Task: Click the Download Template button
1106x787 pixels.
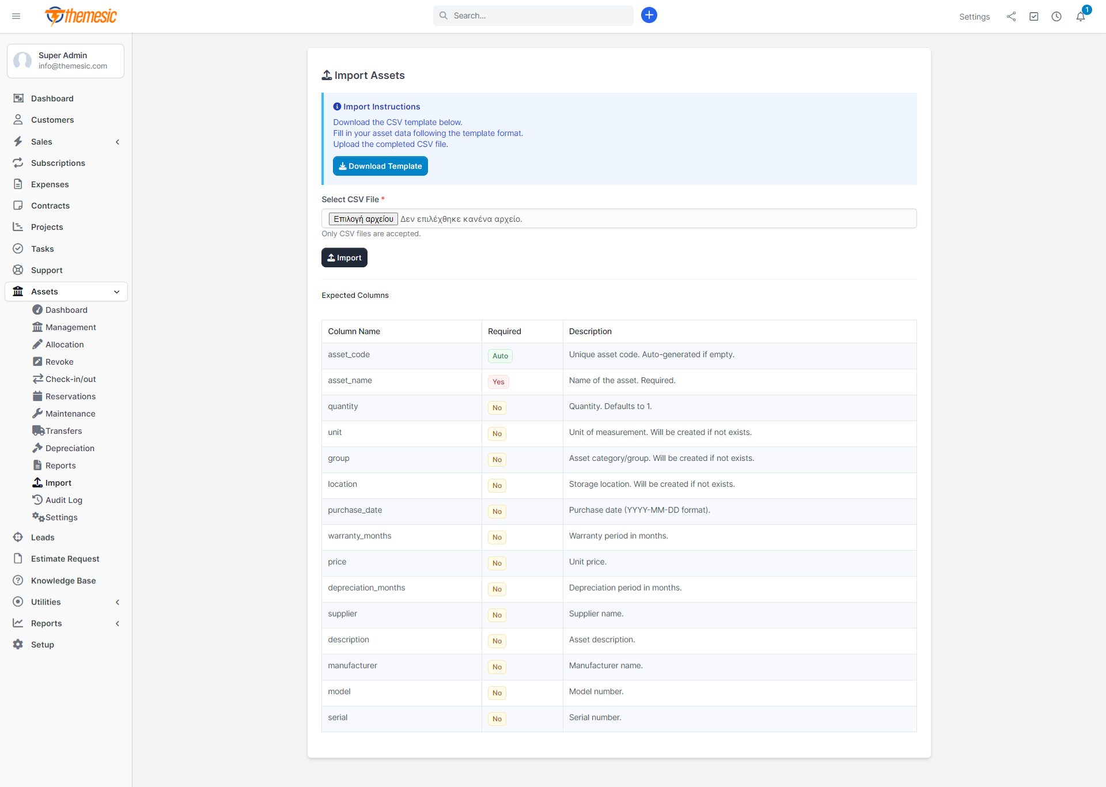Action: tap(380, 166)
